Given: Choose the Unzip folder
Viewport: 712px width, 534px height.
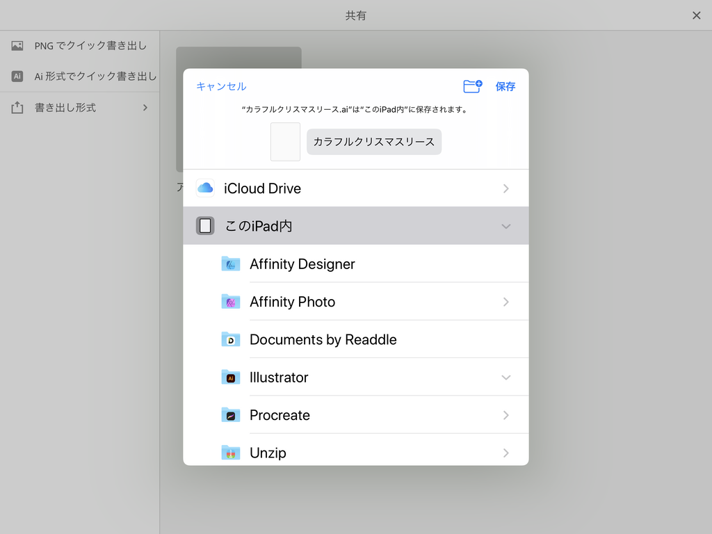Looking at the screenshot, I should (x=355, y=450).
